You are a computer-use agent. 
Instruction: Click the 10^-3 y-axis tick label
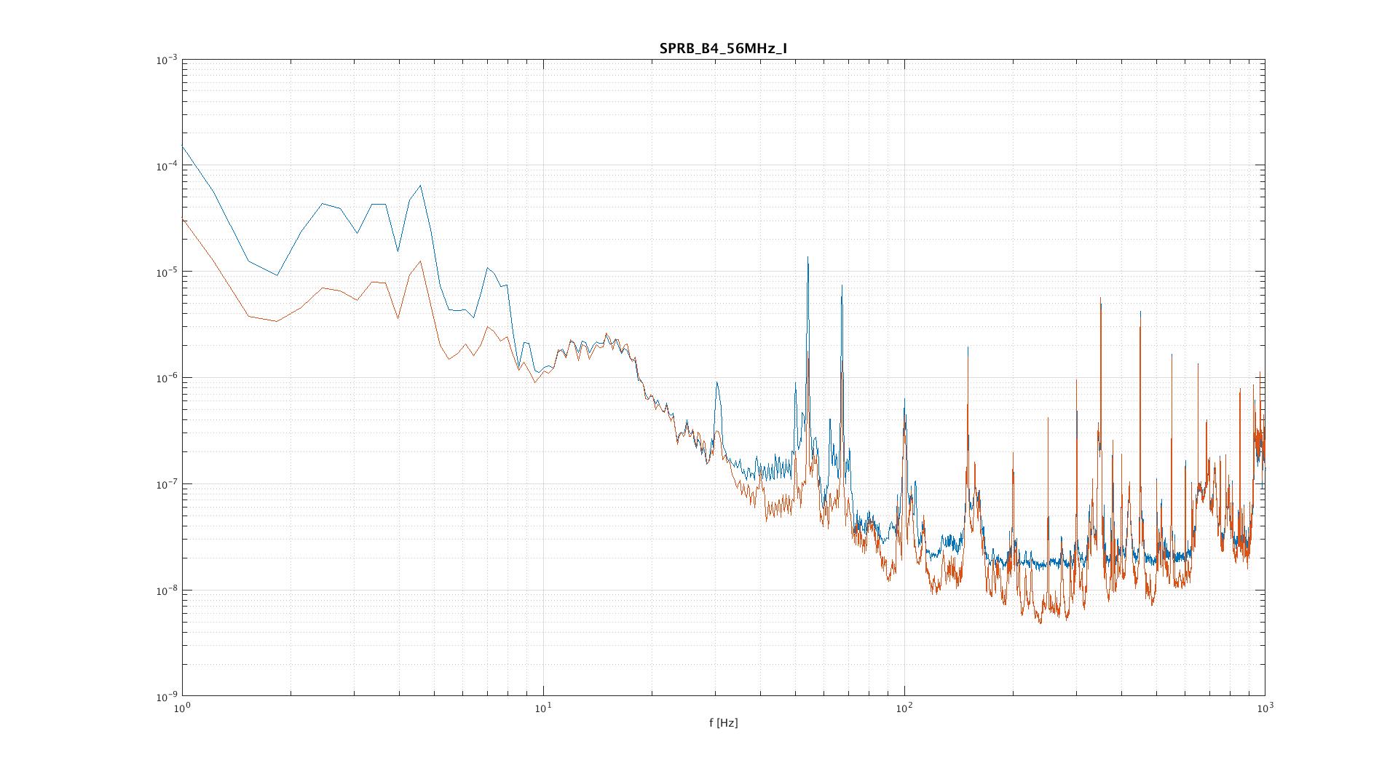point(167,60)
